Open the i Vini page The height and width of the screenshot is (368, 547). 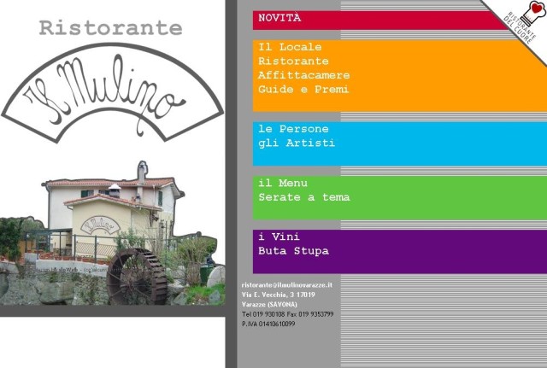click(x=279, y=237)
